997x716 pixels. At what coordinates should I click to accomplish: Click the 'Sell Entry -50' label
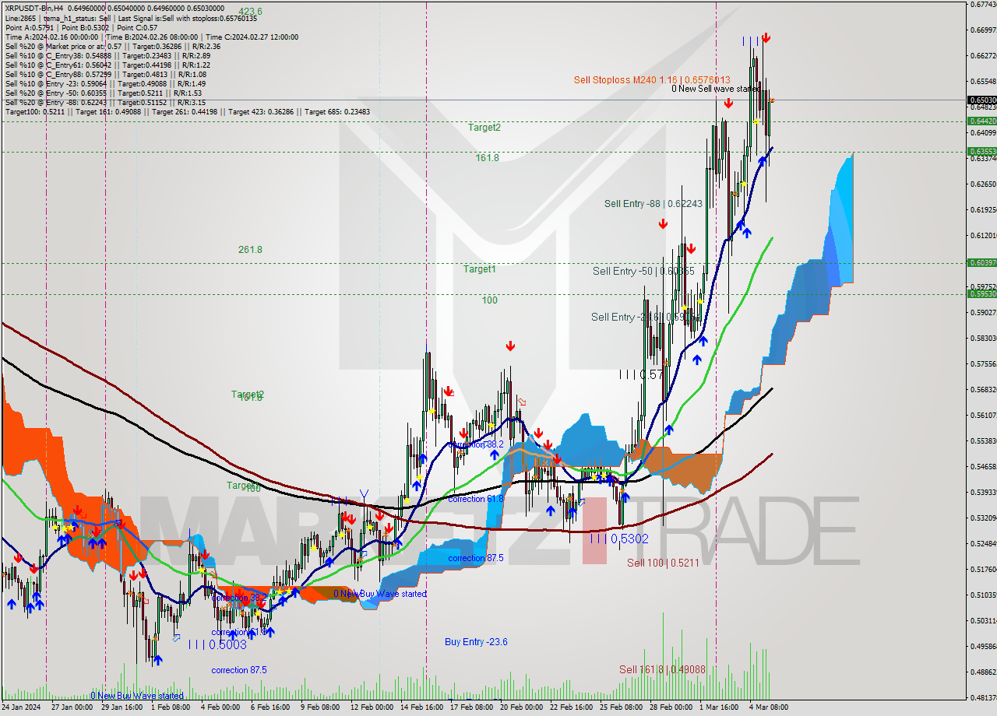point(643,271)
